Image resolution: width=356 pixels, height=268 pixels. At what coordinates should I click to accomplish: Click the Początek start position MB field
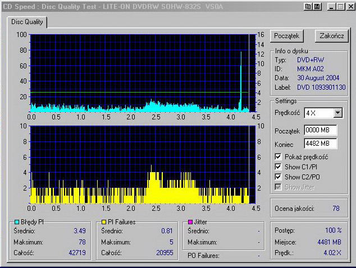pos(320,130)
